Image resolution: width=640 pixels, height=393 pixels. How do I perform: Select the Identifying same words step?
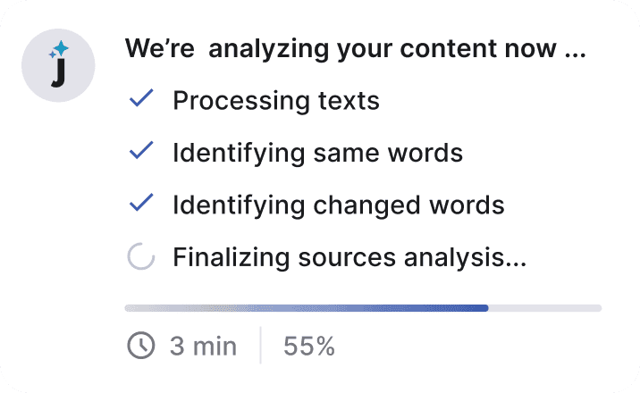317,153
